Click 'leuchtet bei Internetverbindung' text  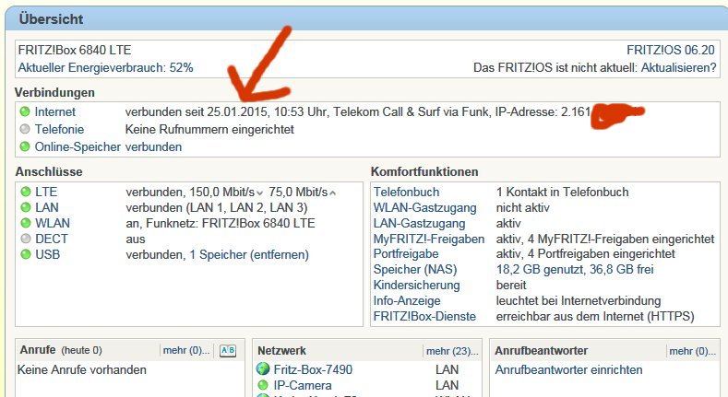point(579,301)
